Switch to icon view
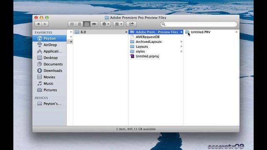This screenshot has width=267, height=150. [72, 24]
